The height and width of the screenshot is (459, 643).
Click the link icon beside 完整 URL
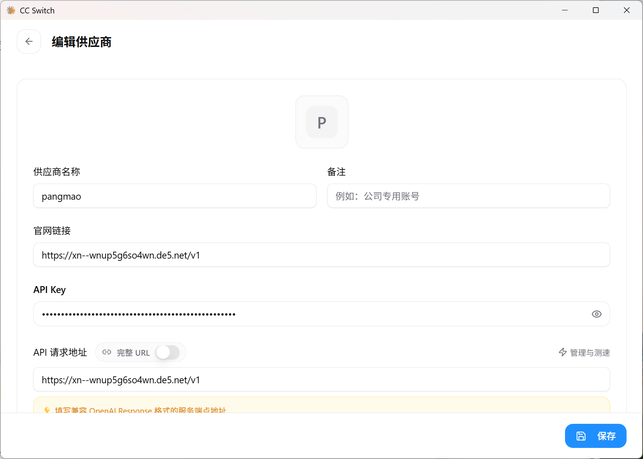[107, 352]
